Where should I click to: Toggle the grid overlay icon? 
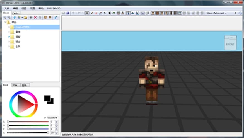[143, 13]
